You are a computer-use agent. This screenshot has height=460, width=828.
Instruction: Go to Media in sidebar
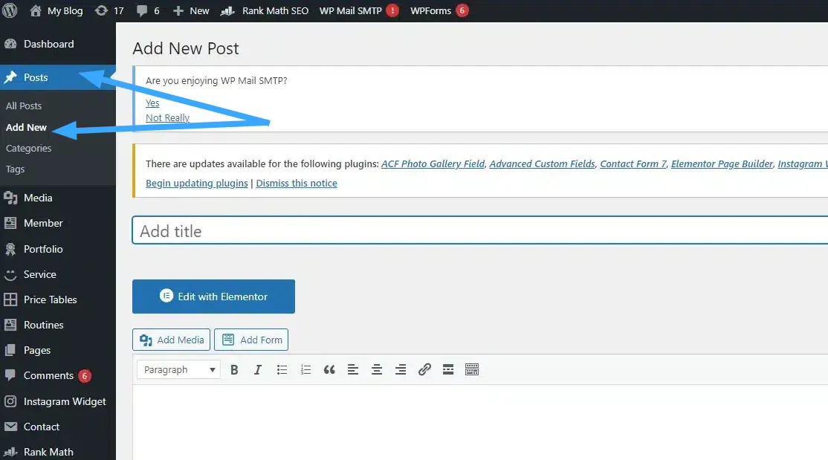click(38, 198)
